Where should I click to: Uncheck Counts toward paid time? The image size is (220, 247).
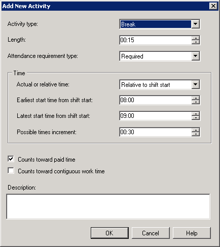click(x=11, y=159)
